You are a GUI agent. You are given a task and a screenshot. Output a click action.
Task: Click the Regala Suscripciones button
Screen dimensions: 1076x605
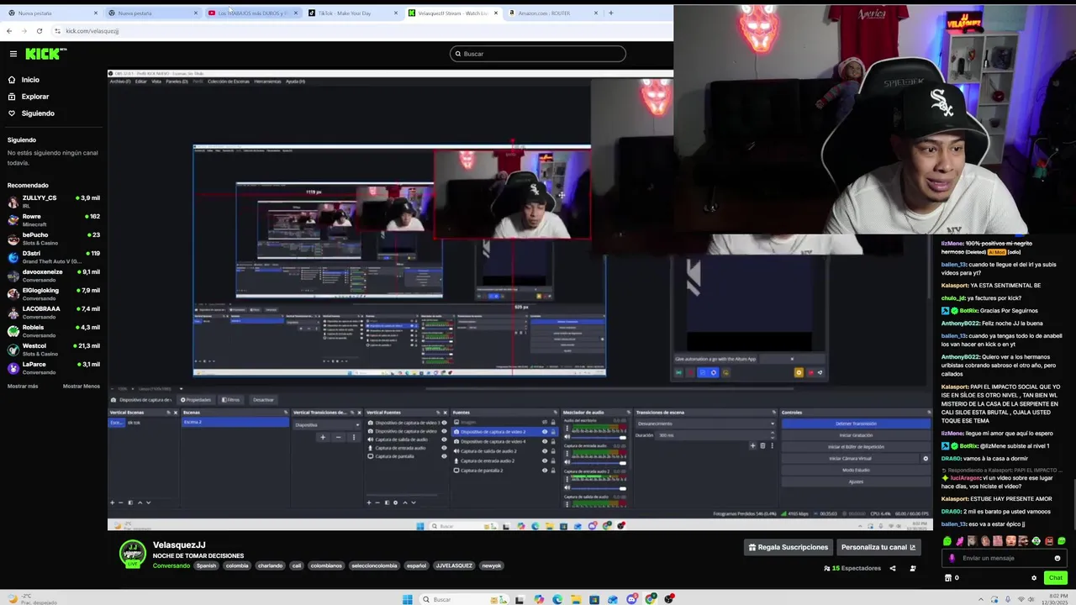tap(789, 547)
